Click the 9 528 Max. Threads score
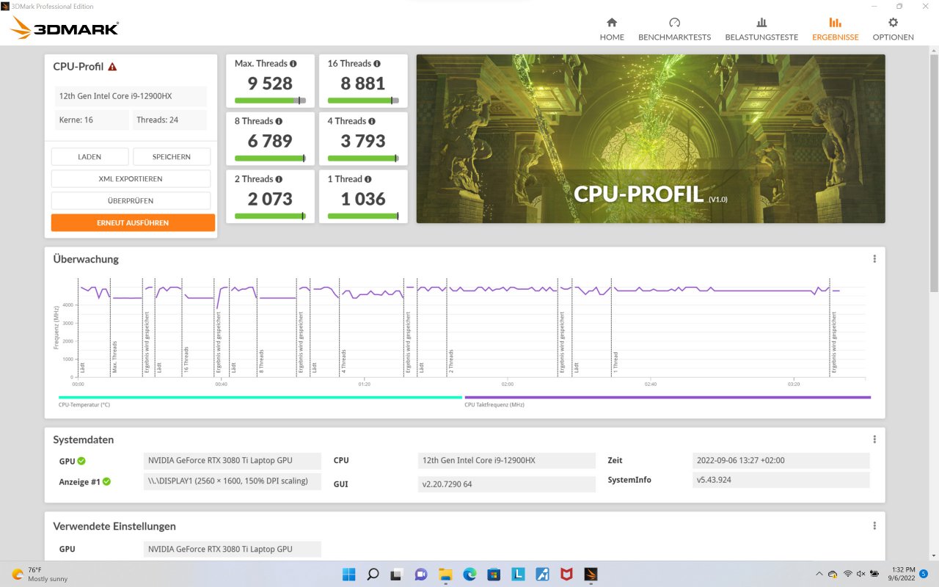The height and width of the screenshot is (587, 939). click(x=270, y=84)
